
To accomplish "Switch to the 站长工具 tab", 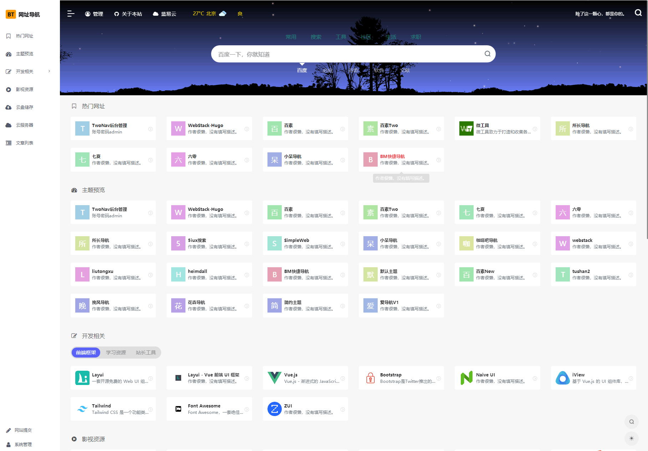I will pos(146,353).
